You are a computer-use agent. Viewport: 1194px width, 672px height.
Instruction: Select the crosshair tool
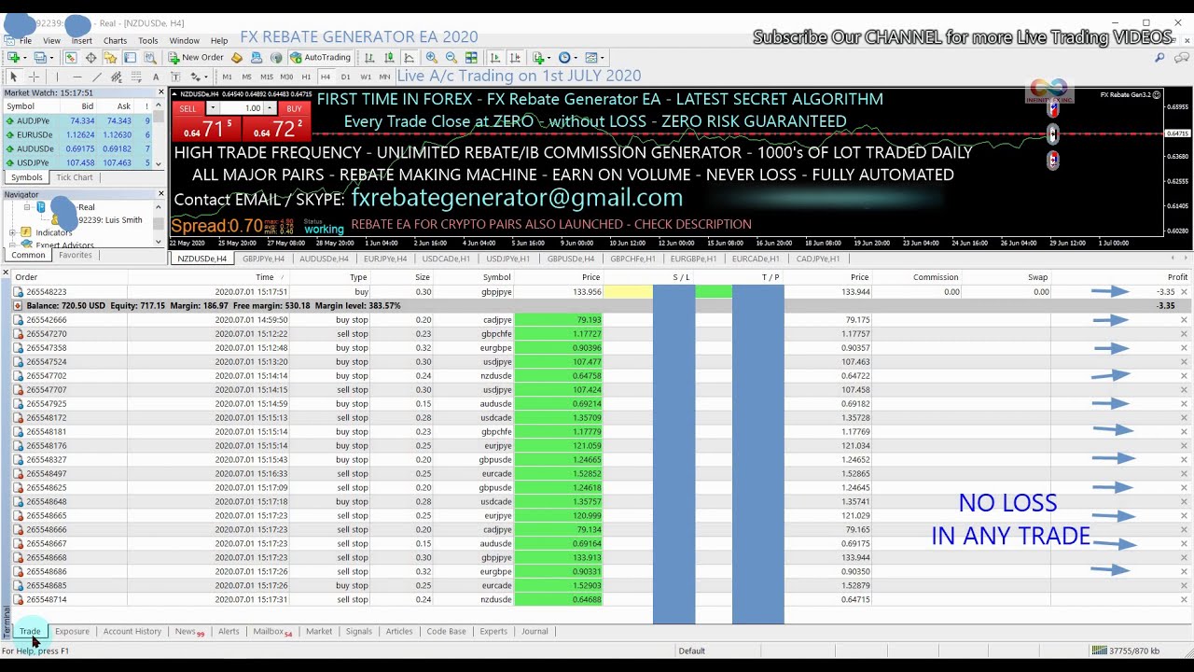pos(34,77)
